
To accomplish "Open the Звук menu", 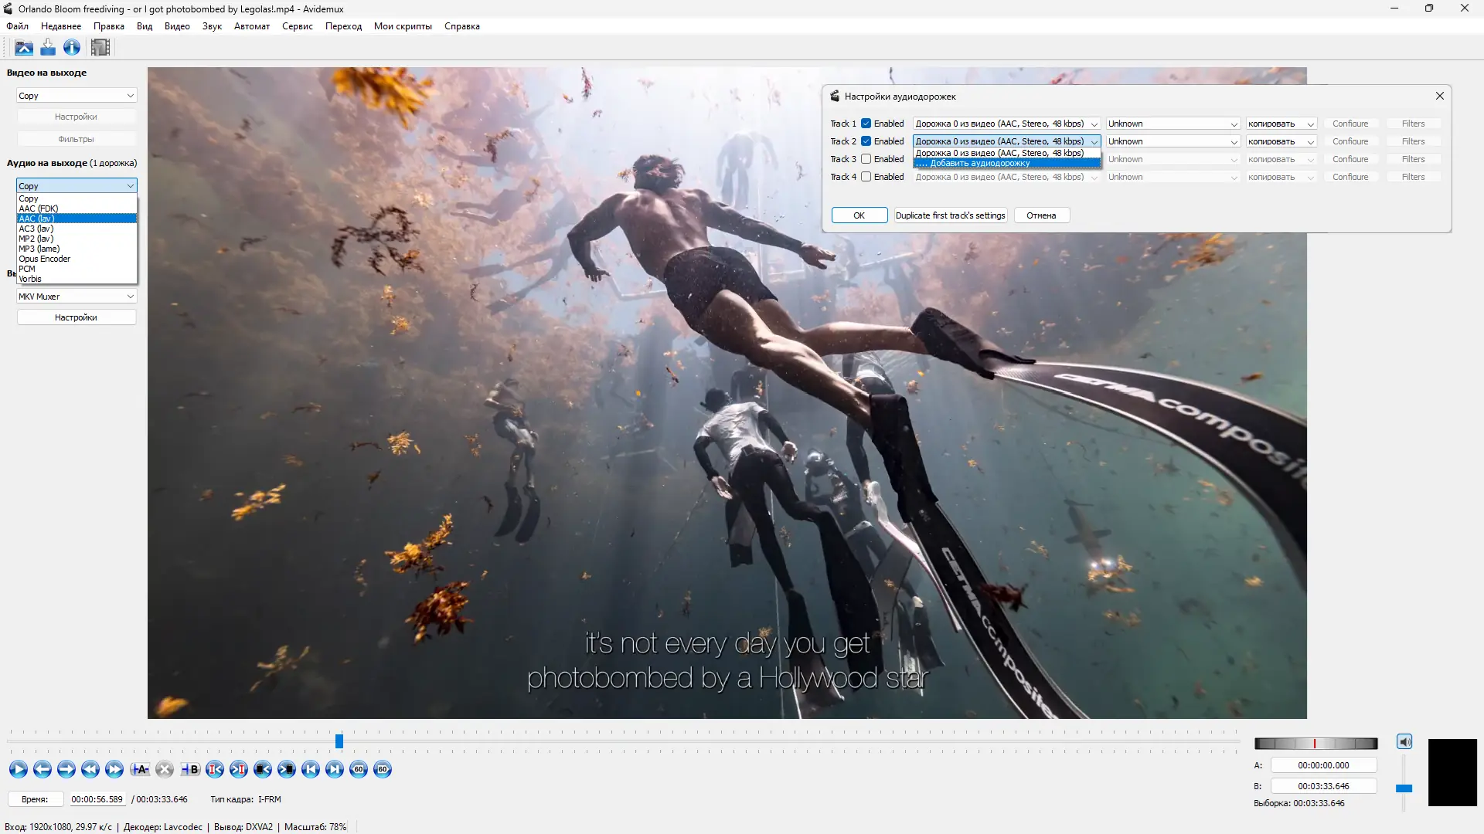I will tap(212, 26).
